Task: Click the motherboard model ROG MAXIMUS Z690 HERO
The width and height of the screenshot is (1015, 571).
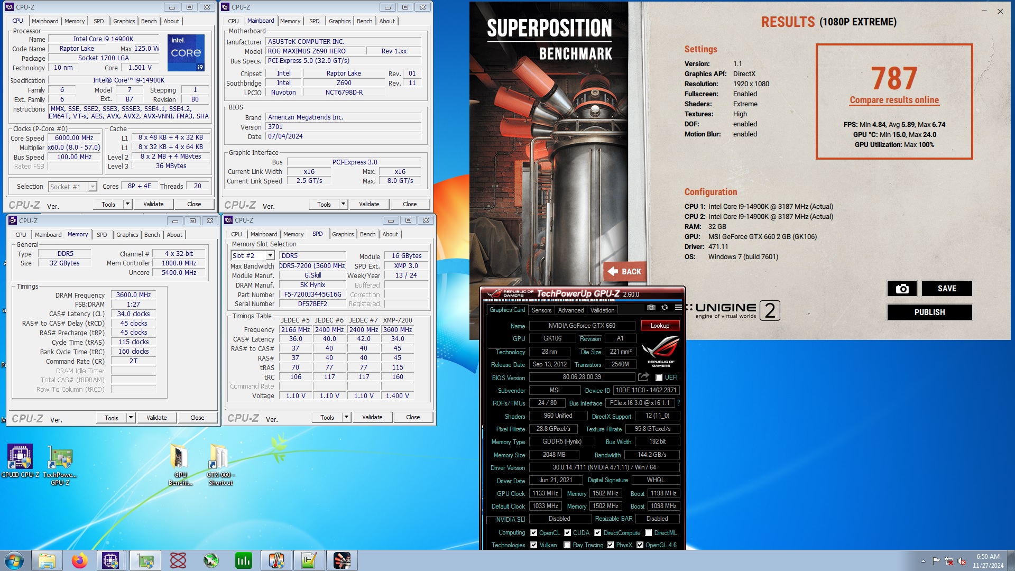Action: (x=316, y=51)
